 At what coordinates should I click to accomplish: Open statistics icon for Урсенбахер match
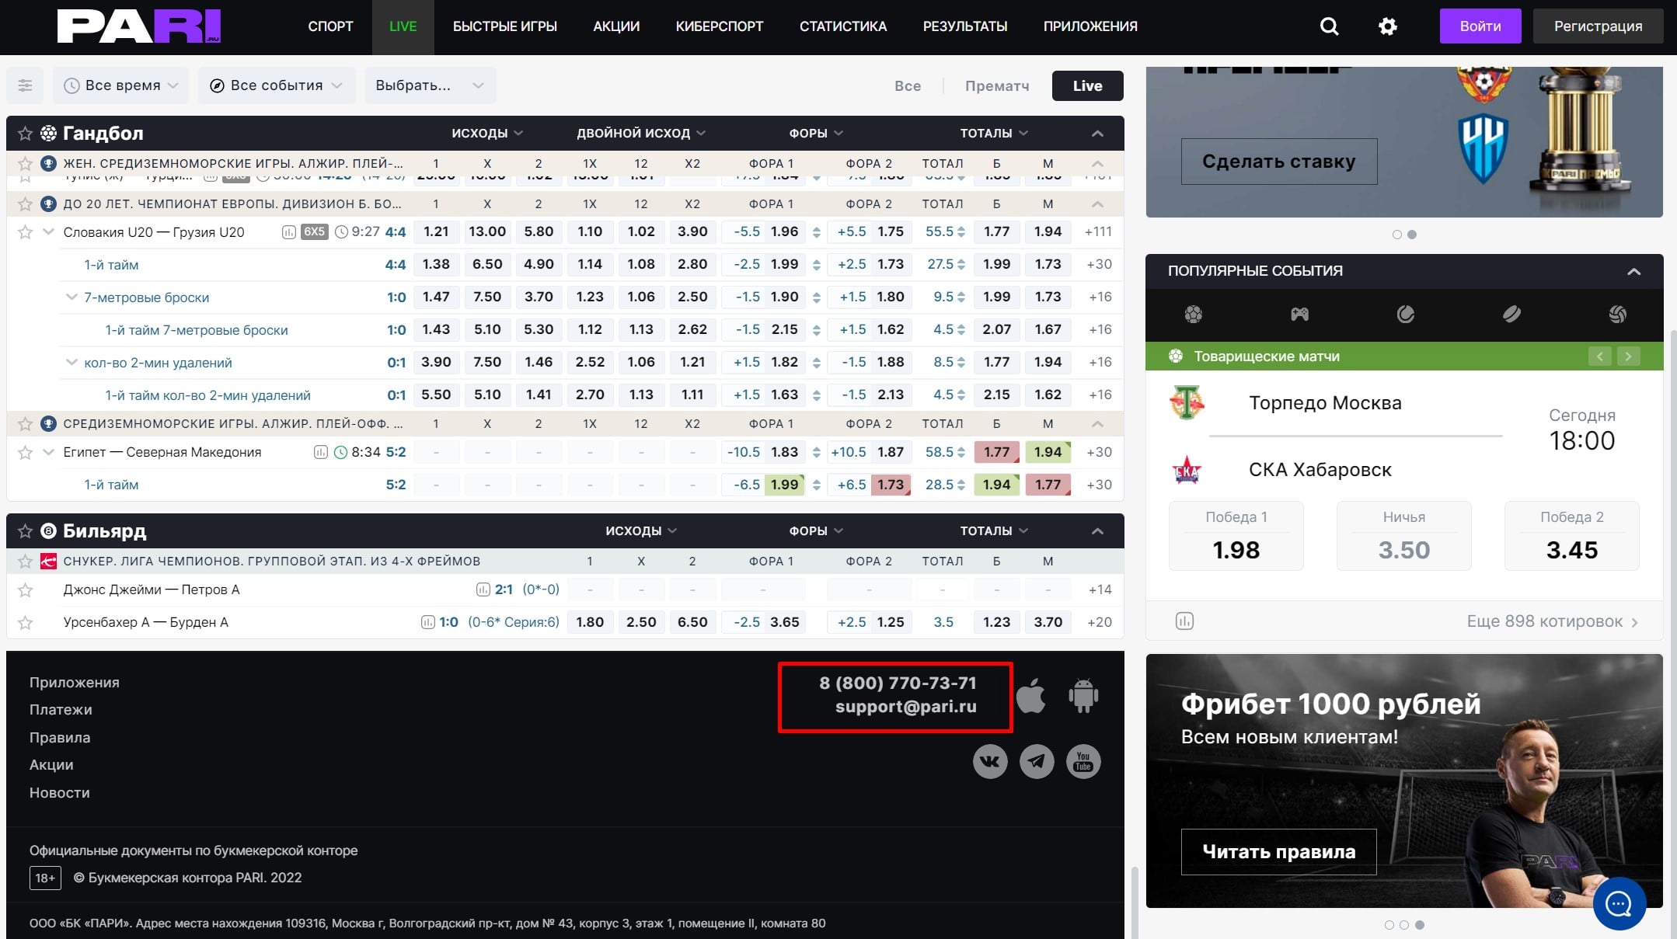click(427, 622)
